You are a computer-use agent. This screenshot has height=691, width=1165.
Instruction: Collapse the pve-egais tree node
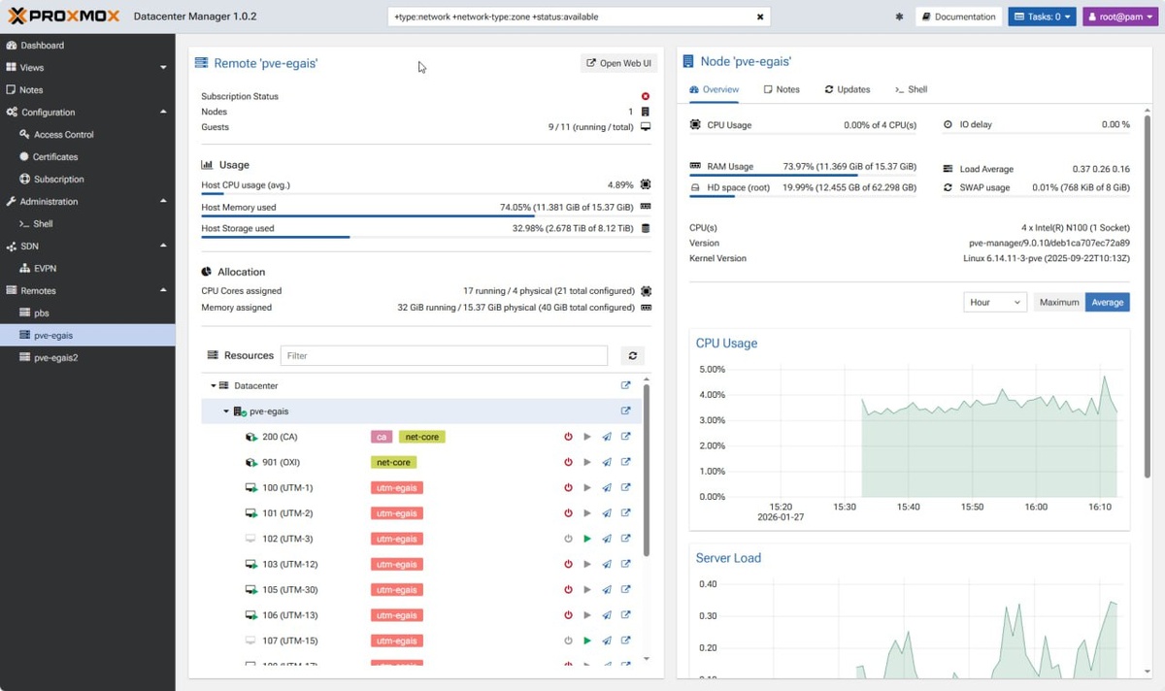coord(226,411)
